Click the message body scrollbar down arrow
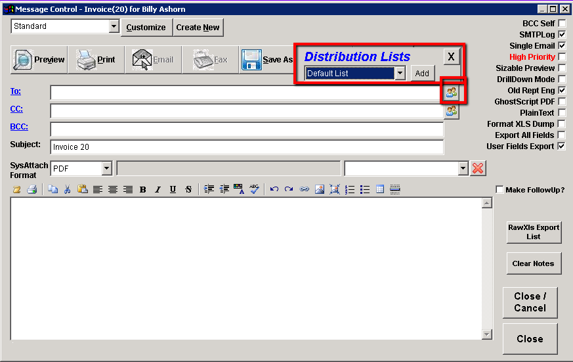The image size is (573, 362). point(487,334)
